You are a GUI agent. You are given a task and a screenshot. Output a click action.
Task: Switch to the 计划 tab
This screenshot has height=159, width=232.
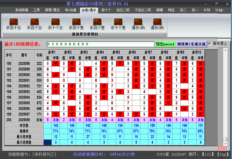pyautogui.click(x=207, y=10)
